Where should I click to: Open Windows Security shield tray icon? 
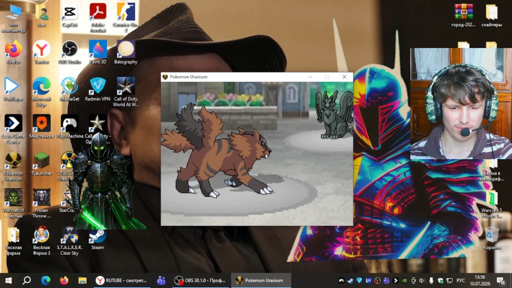[x=440, y=280]
